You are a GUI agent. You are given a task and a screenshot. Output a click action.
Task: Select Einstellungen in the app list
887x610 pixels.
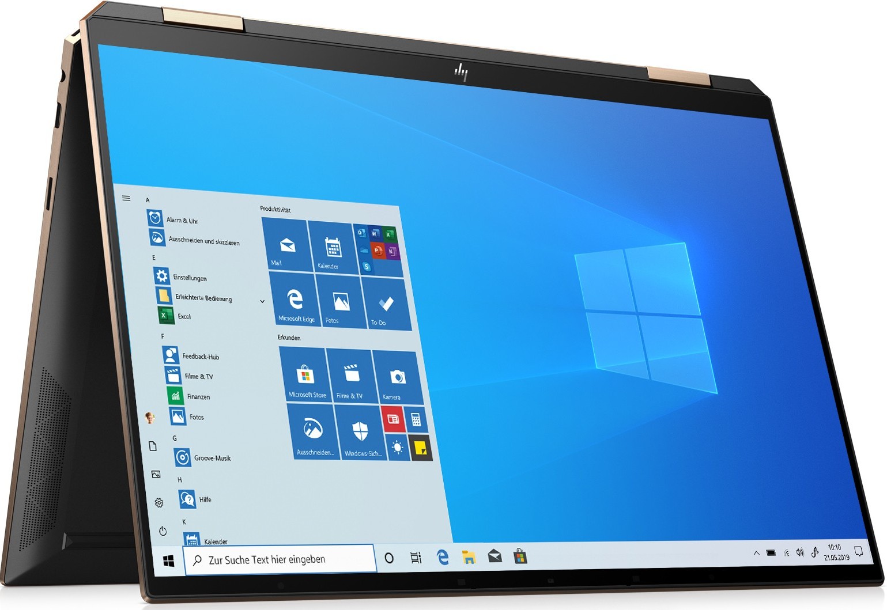coord(190,278)
